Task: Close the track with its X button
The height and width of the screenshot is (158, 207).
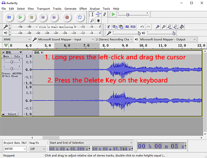Action: point(3,52)
